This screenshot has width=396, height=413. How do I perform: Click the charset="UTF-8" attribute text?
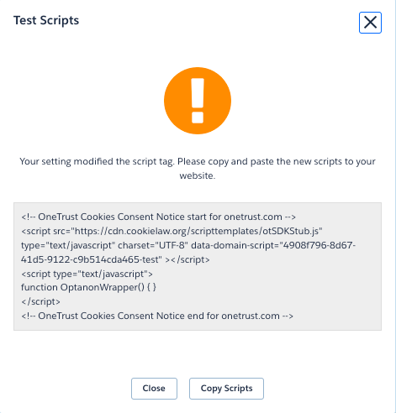pyautogui.click(x=153, y=245)
